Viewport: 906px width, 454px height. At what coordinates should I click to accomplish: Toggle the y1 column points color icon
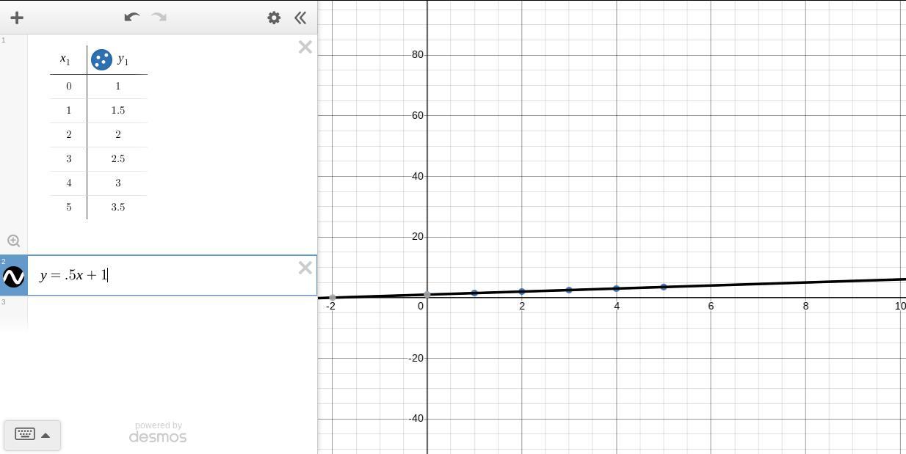tap(101, 59)
